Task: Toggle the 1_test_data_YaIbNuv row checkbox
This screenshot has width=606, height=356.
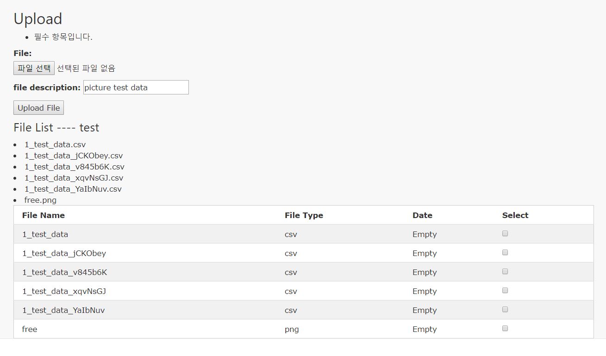Action: [x=505, y=310]
